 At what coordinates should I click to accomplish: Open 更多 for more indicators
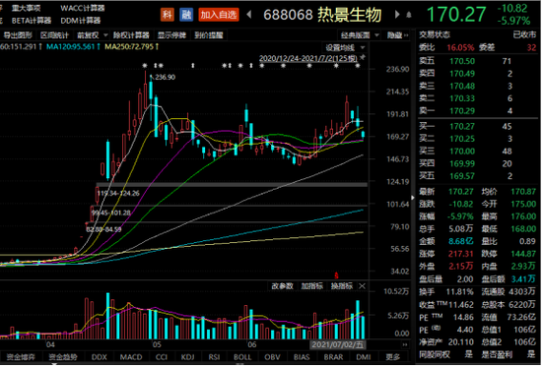point(392,357)
